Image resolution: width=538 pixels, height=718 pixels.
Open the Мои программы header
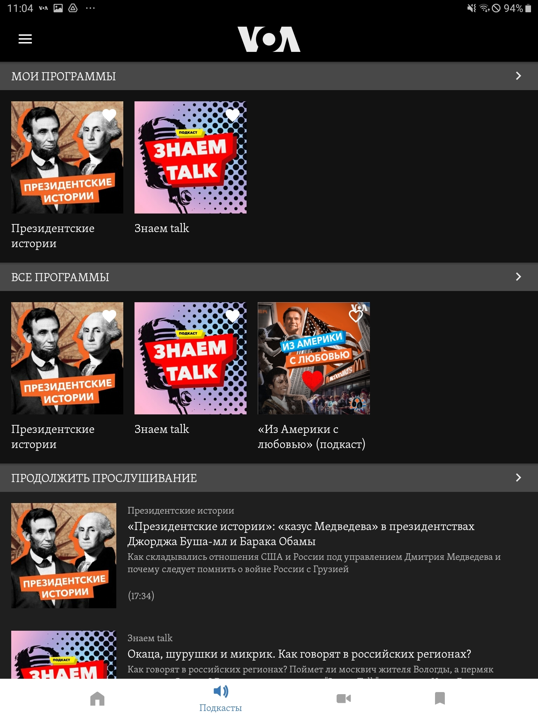click(269, 76)
